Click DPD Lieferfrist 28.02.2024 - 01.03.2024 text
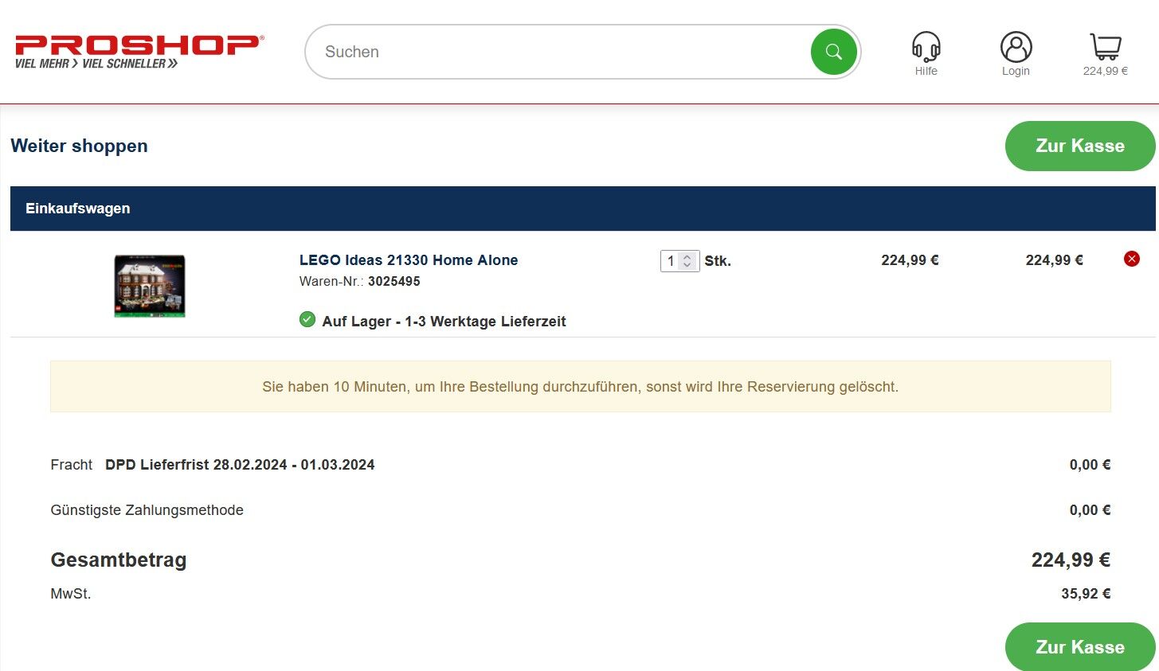This screenshot has width=1159, height=671. (240, 465)
